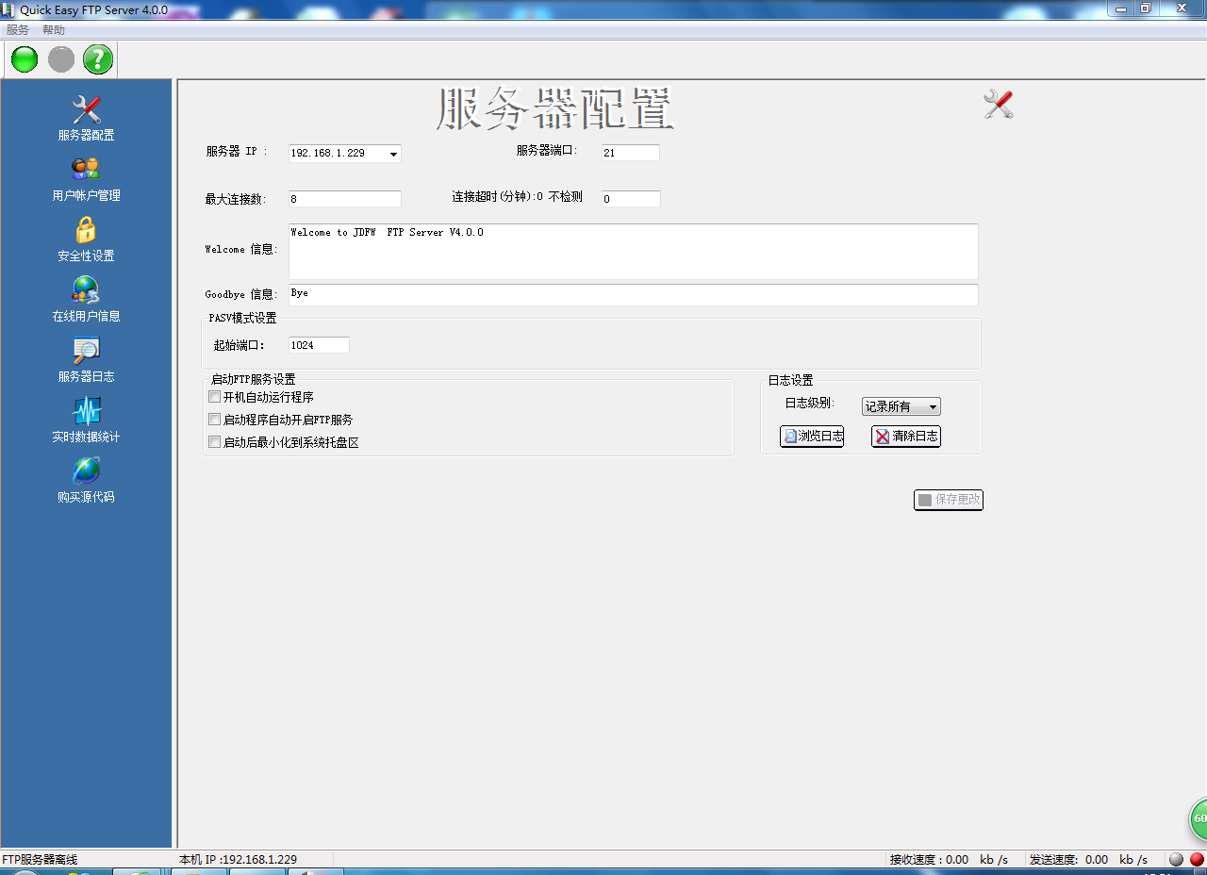Image resolution: width=1207 pixels, height=875 pixels.
Task: Click the green start-service toolbar button
Action: point(25,59)
